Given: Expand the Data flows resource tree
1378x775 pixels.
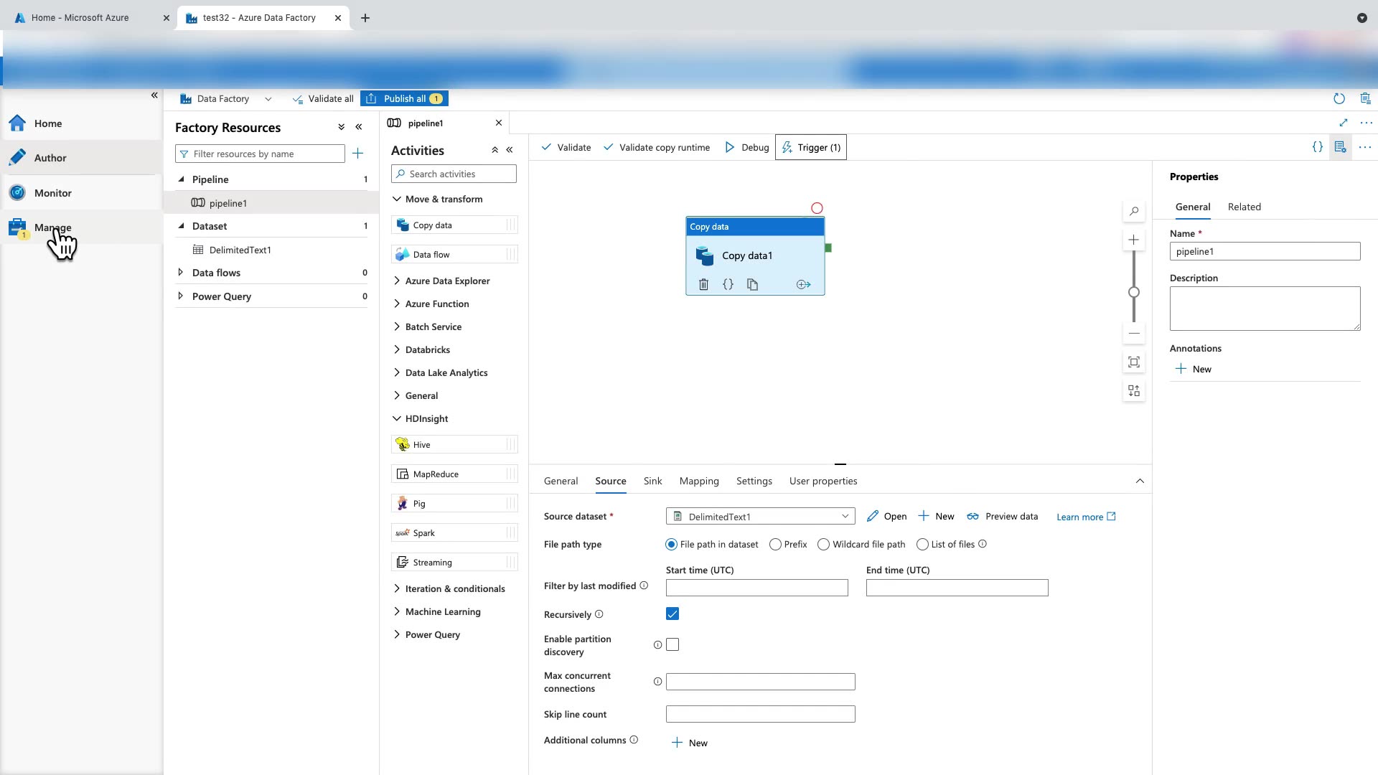Looking at the screenshot, I should coord(180,273).
